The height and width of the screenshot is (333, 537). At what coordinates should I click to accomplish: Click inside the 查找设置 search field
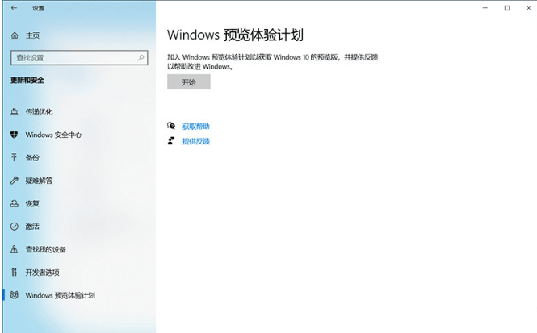(x=73, y=58)
